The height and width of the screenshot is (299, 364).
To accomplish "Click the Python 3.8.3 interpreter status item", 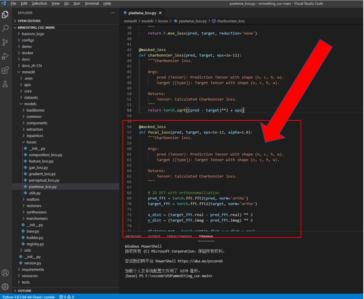I will pos(28,297).
